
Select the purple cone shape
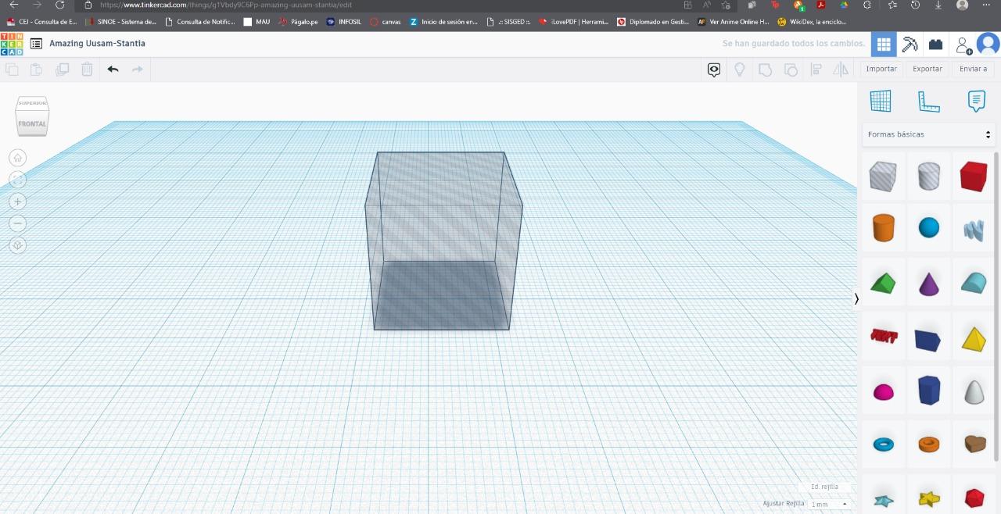click(928, 283)
